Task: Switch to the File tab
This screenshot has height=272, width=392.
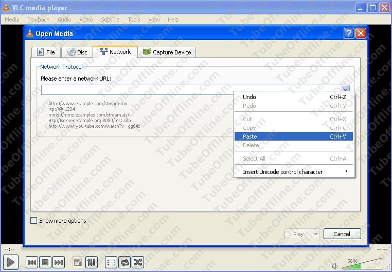Action: (46, 52)
